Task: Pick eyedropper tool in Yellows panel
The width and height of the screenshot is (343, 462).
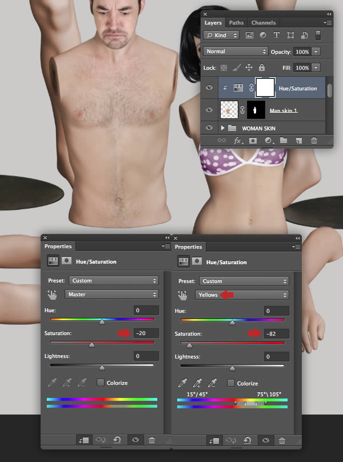Action: (x=183, y=383)
